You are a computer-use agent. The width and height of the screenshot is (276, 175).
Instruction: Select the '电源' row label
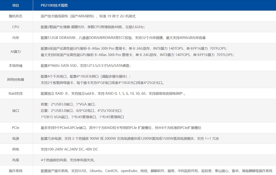pos(16,138)
